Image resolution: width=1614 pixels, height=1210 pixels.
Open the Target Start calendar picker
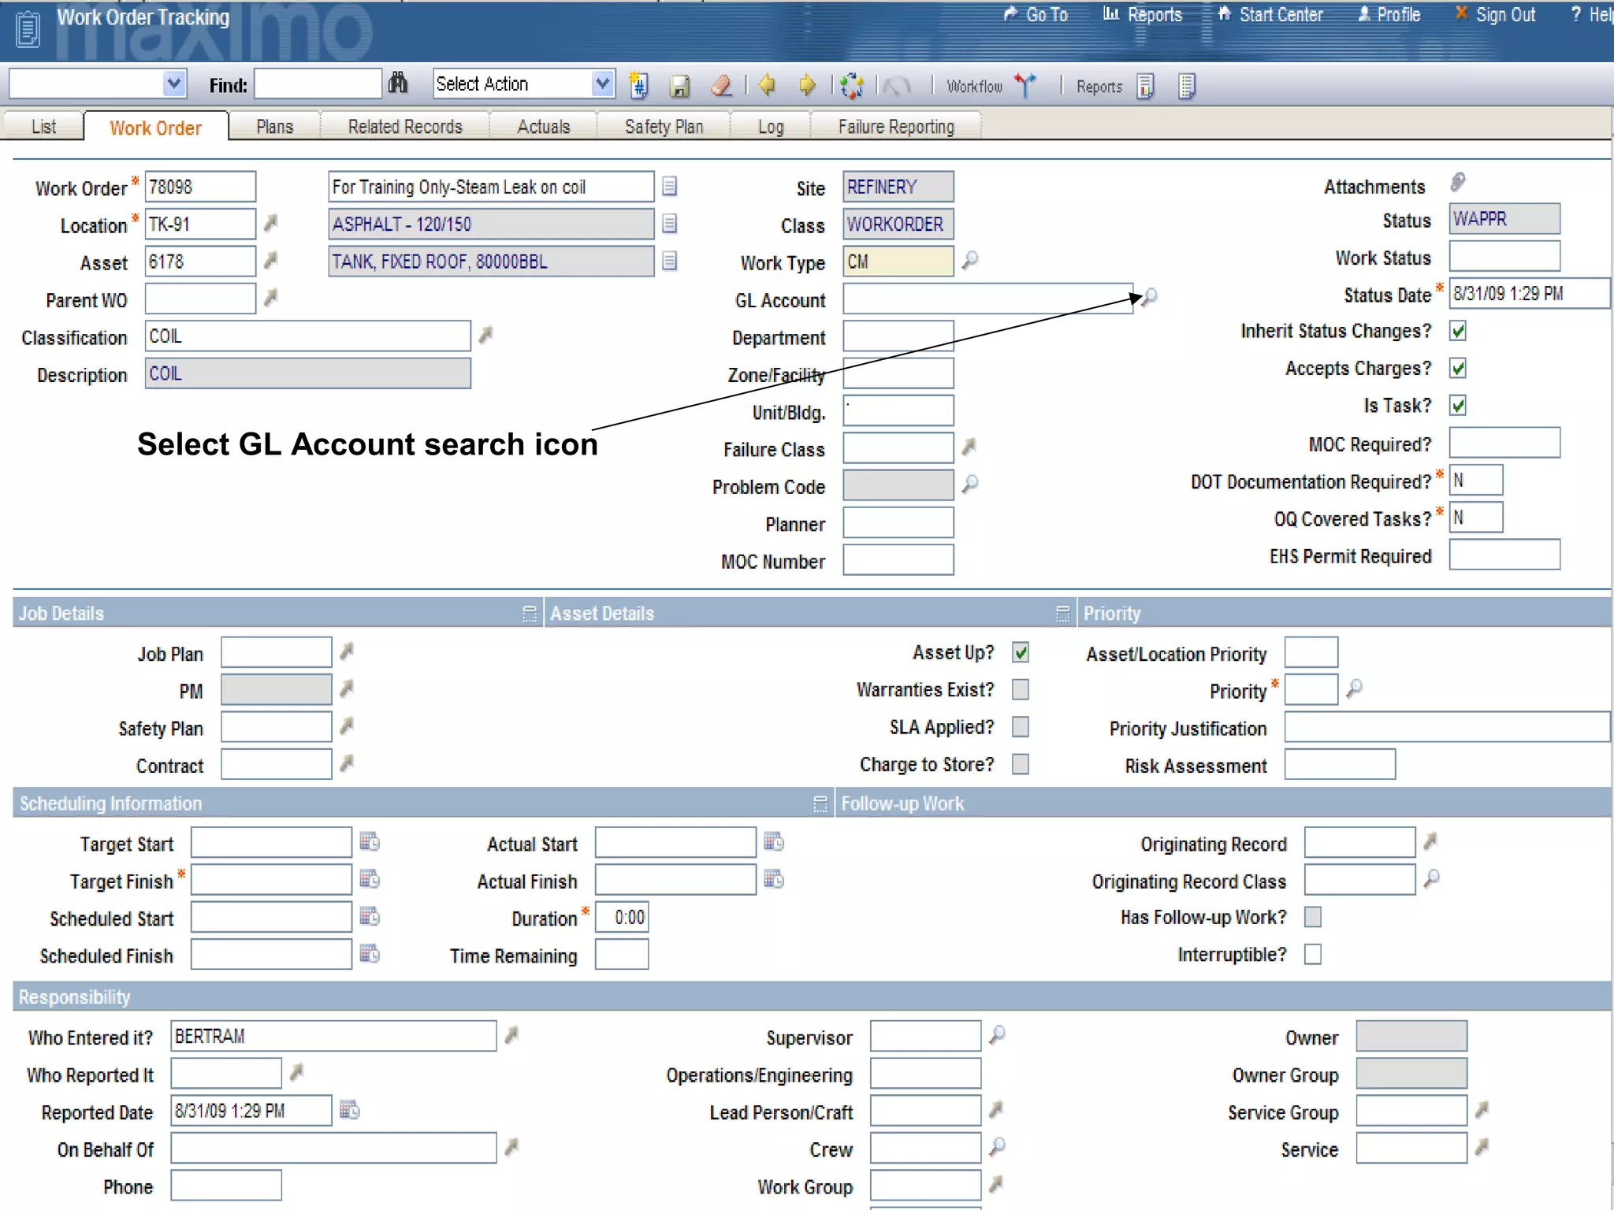(x=370, y=841)
